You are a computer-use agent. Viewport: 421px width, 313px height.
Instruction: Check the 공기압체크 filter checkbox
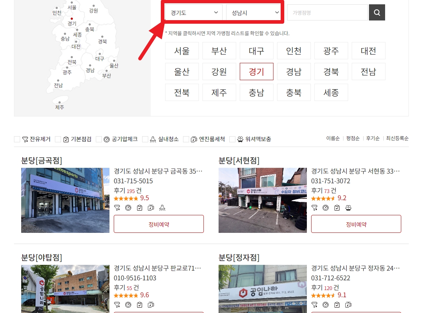[99, 139]
